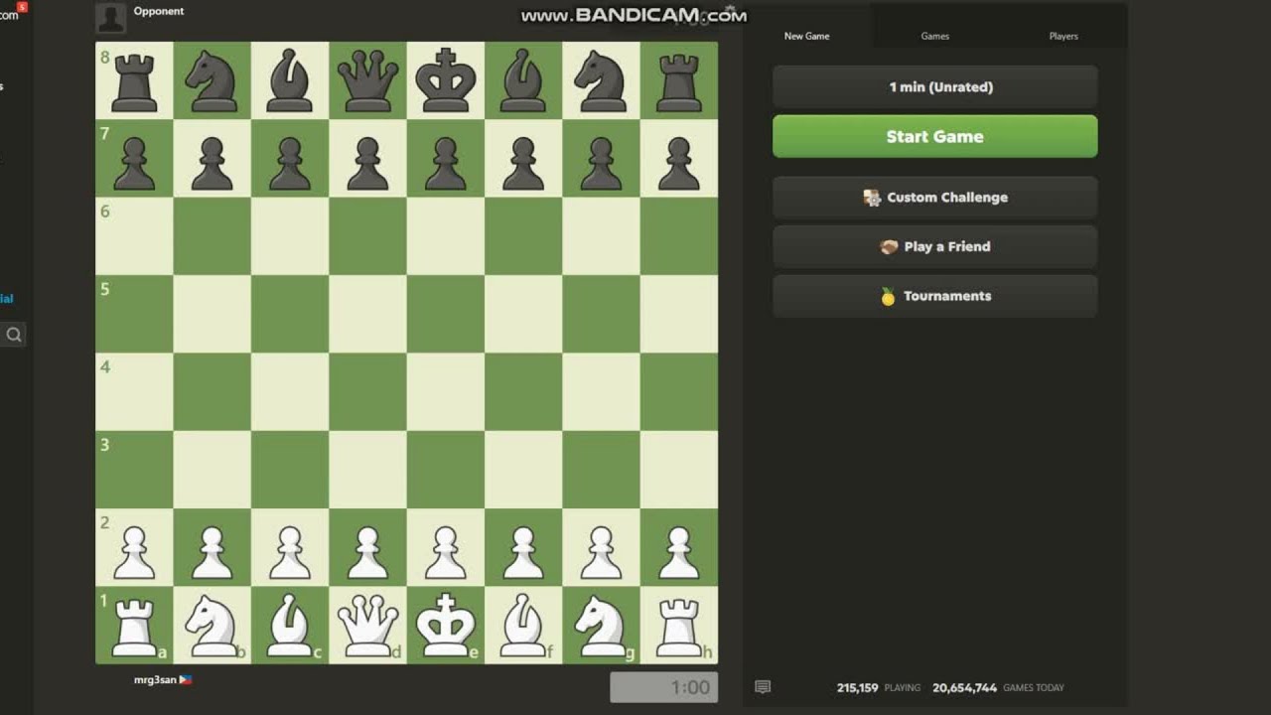Click the 1:00 game clock
Viewport: 1271px width, 715px height.
(x=663, y=687)
